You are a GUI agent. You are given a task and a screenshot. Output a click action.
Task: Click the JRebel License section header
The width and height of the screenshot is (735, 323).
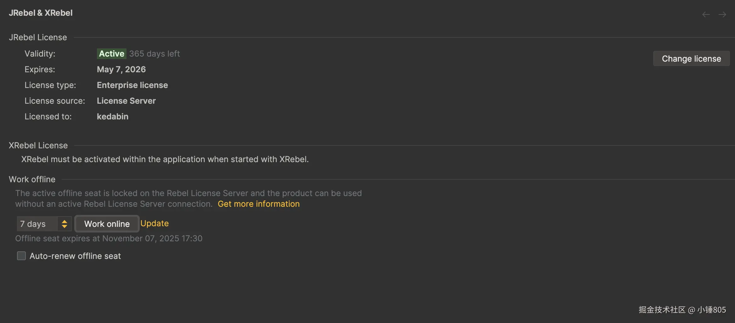point(38,37)
